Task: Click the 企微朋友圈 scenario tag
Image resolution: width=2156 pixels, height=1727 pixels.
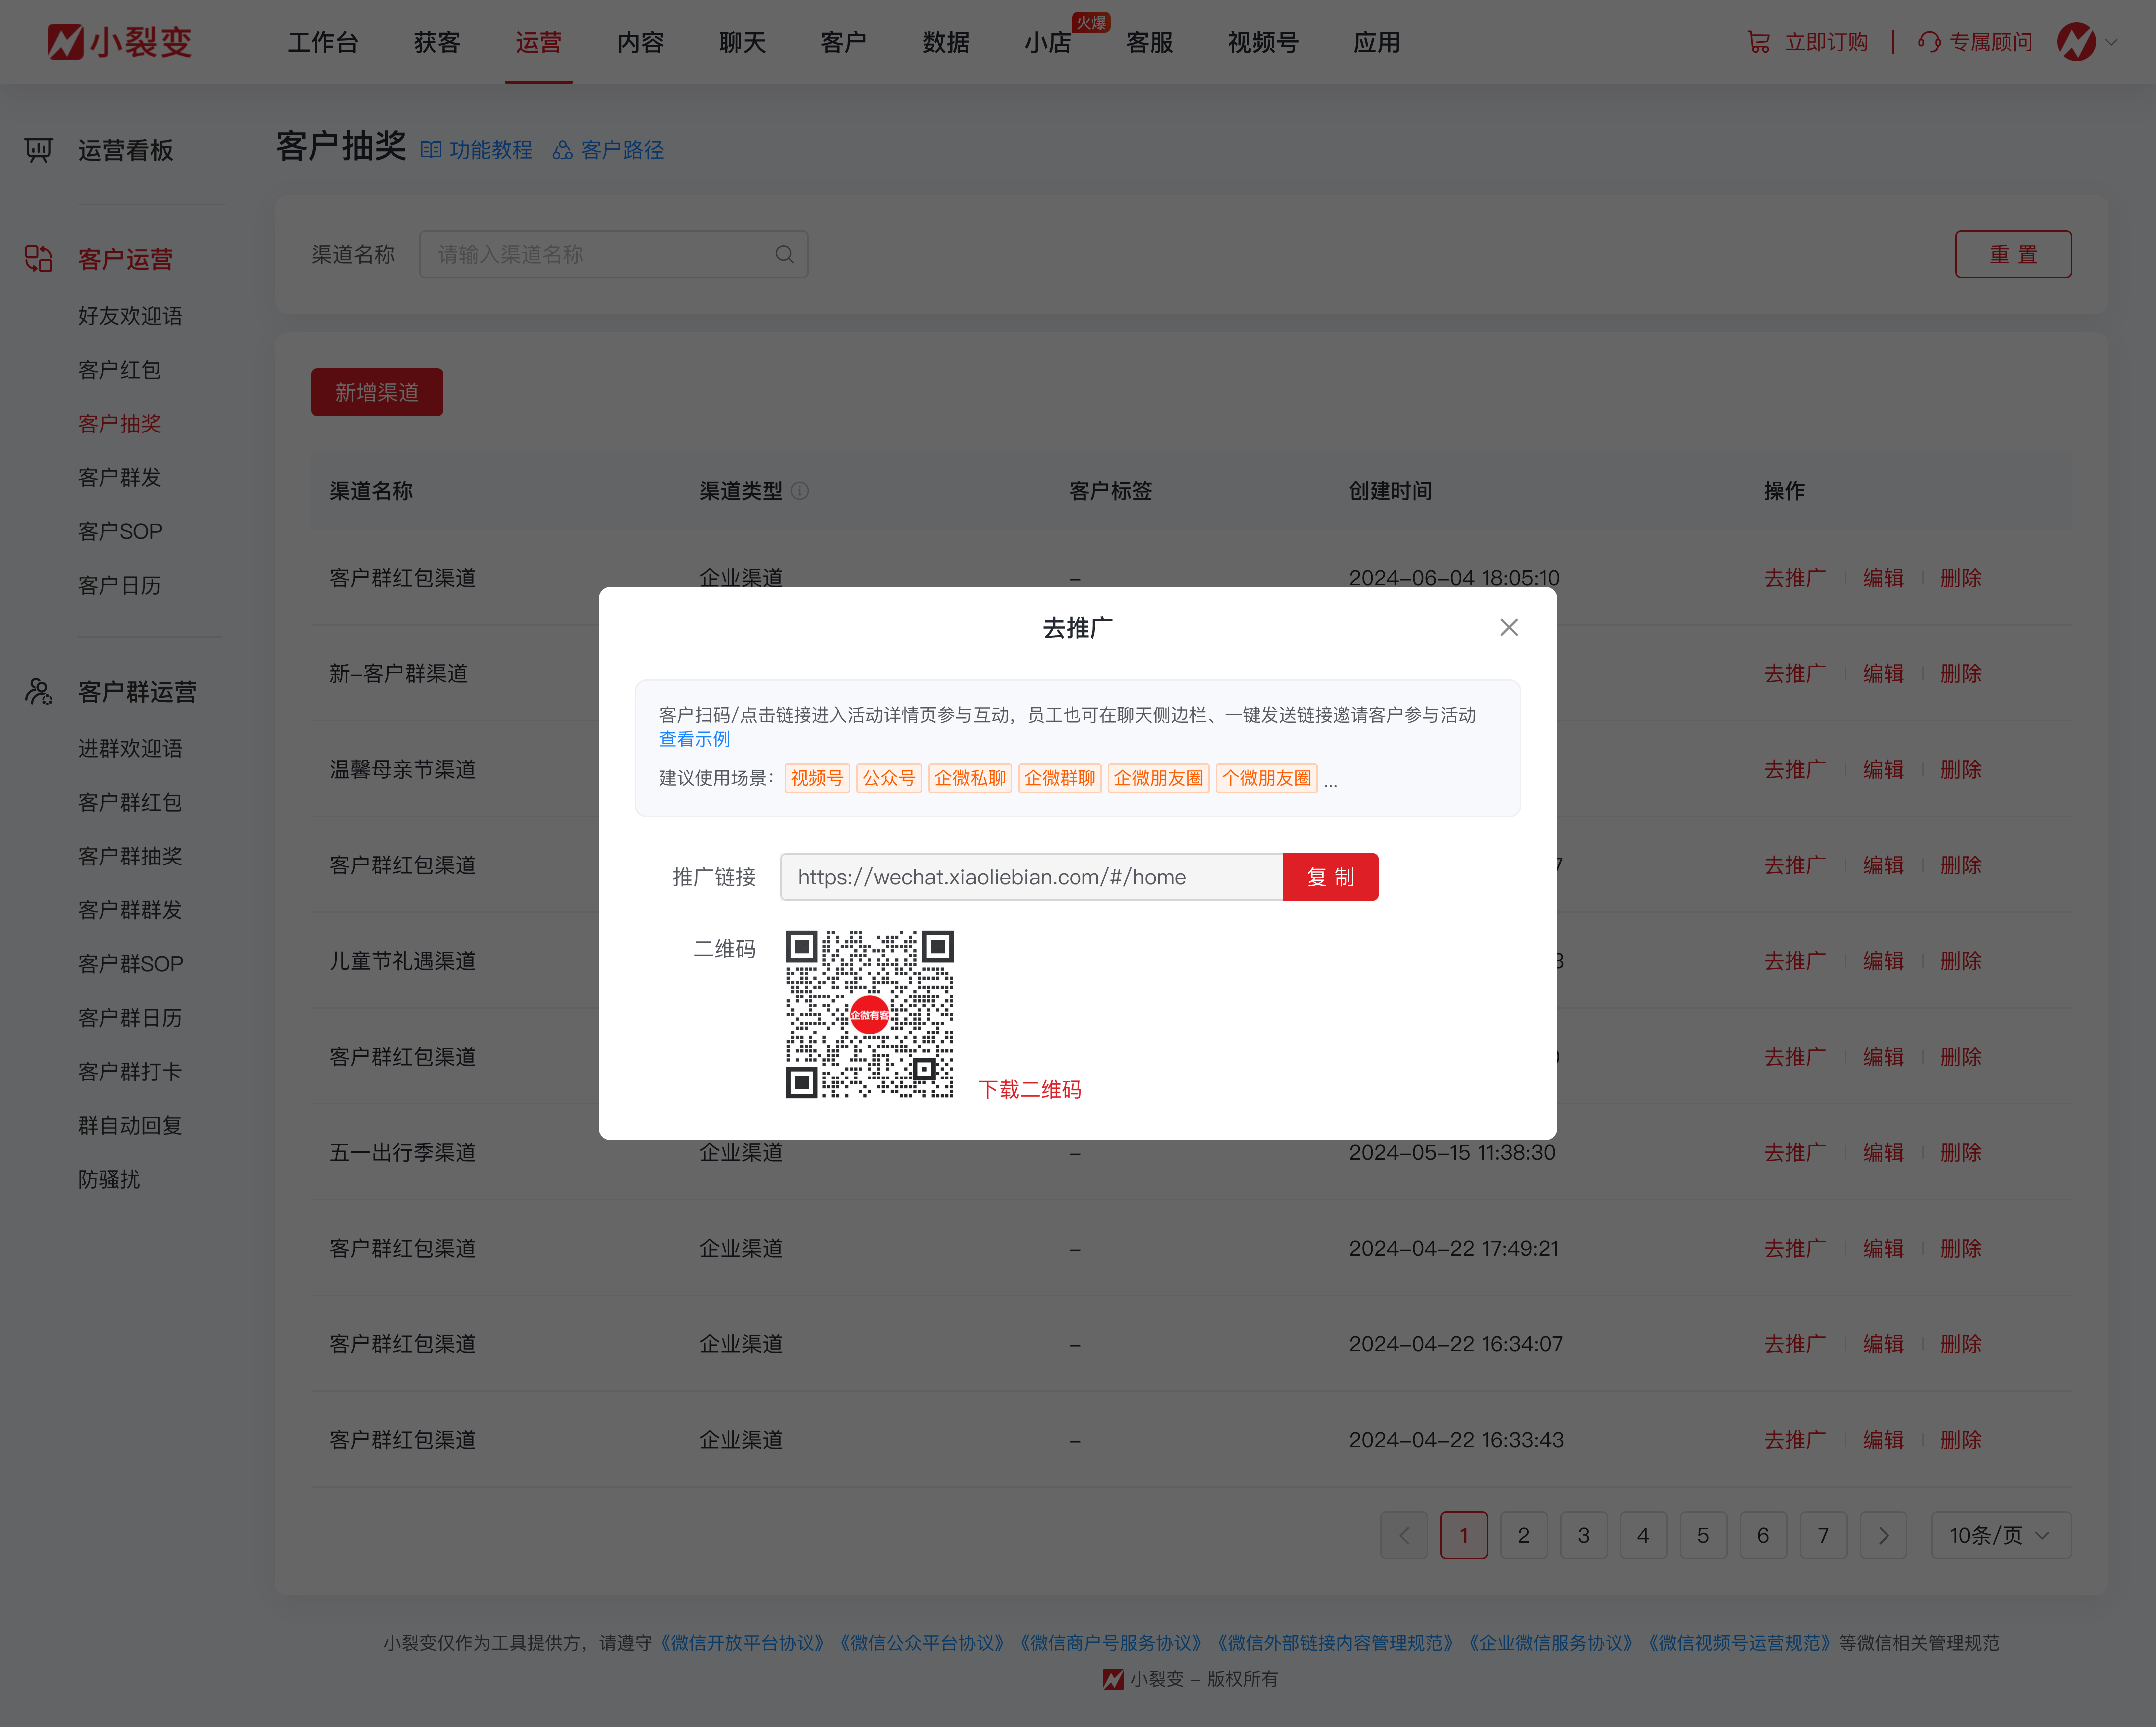Action: point(1158,778)
